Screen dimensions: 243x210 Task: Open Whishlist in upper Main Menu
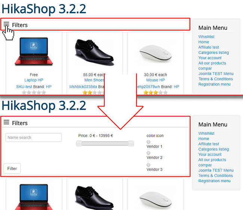[x=206, y=37]
